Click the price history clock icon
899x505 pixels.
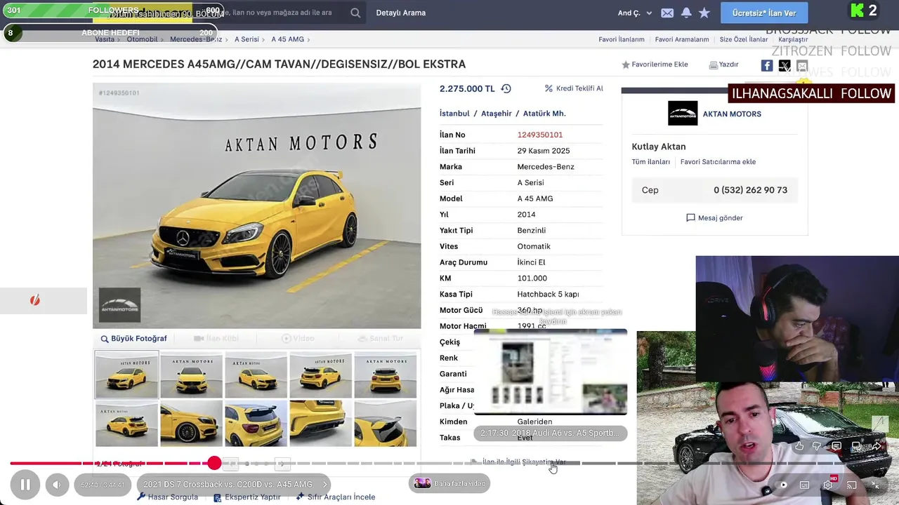(506, 88)
